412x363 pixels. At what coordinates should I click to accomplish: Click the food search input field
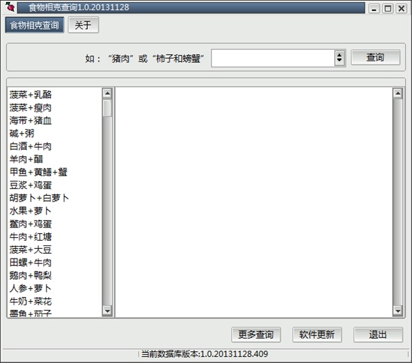click(x=273, y=58)
